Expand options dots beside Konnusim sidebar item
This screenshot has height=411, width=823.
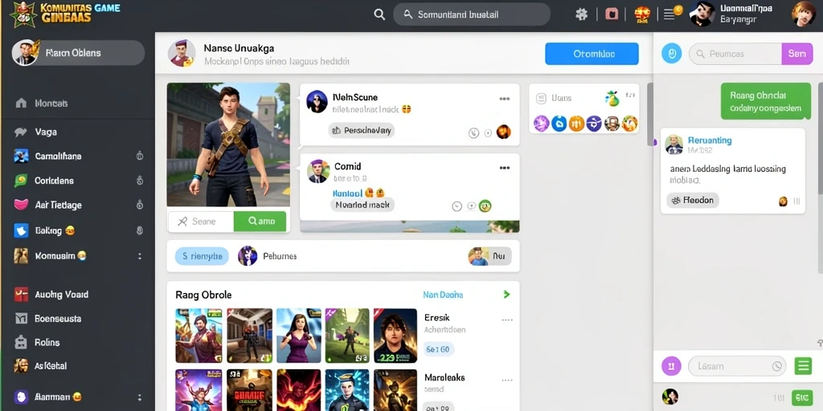pyautogui.click(x=140, y=256)
